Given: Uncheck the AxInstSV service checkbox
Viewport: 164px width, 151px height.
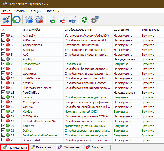Looking at the screenshot, I should pos(3,35).
